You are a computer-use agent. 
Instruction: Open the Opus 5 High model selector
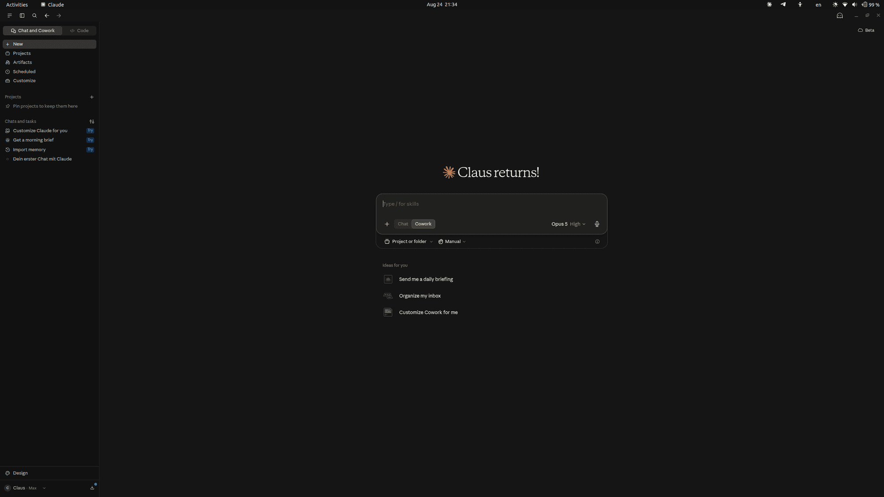568,224
